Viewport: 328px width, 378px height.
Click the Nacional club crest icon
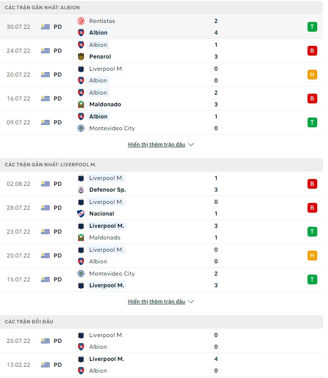[81, 214]
